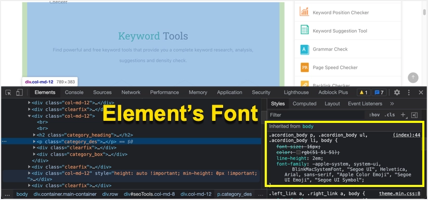The image size is (428, 200).
Task: Open the Memory tab
Action: [x=198, y=92]
